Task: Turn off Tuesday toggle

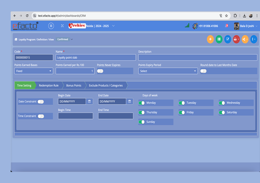Action: [182, 103]
